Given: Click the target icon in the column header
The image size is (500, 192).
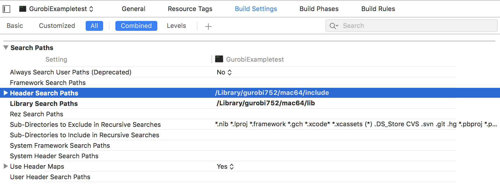Looking at the screenshot, I should (219, 59).
